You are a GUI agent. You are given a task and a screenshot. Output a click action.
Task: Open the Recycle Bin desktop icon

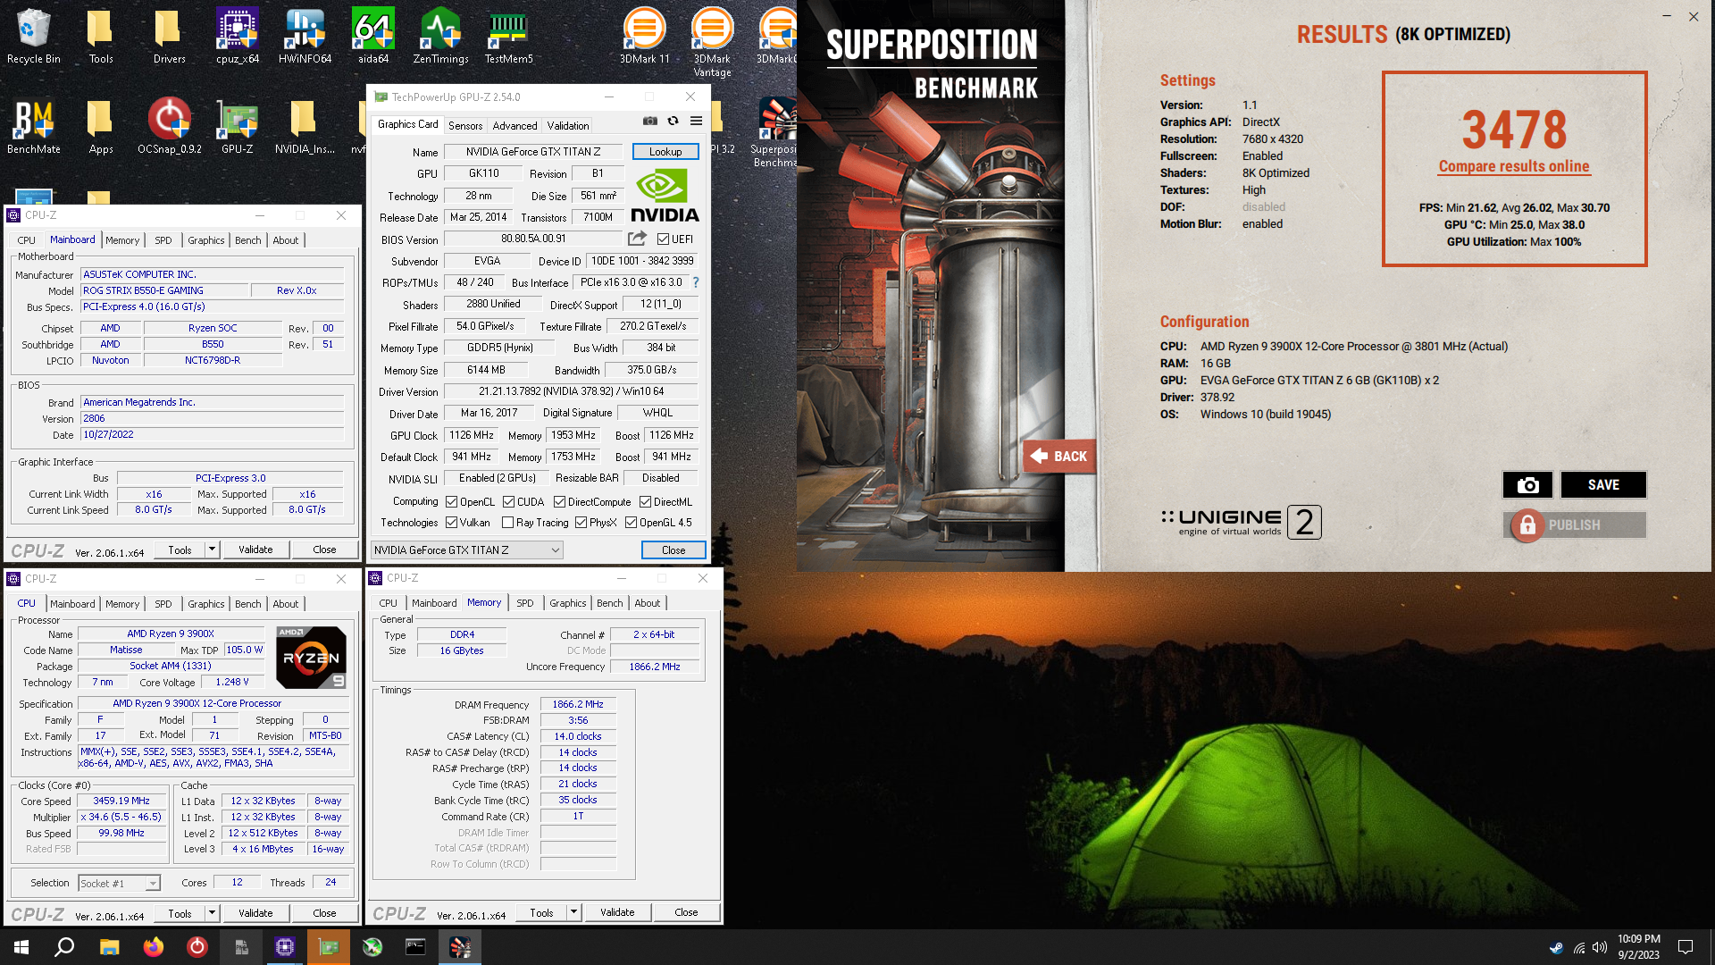point(33,36)
